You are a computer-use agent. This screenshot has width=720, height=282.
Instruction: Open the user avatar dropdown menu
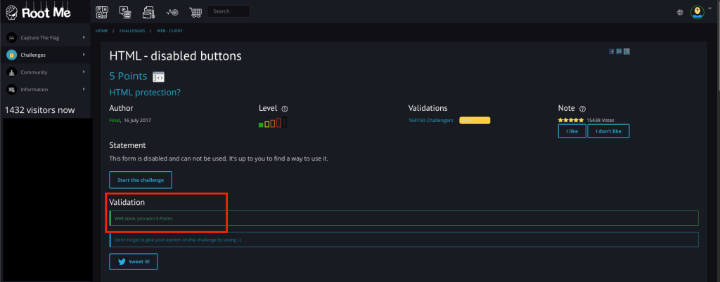click(x=697, y=12)
